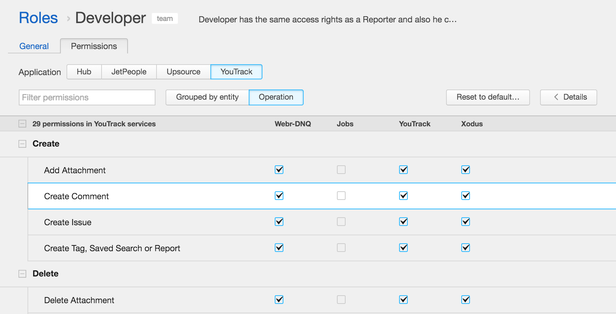Uncheck Add Attachment for YouTrack
616x314 pixels.
403,170
